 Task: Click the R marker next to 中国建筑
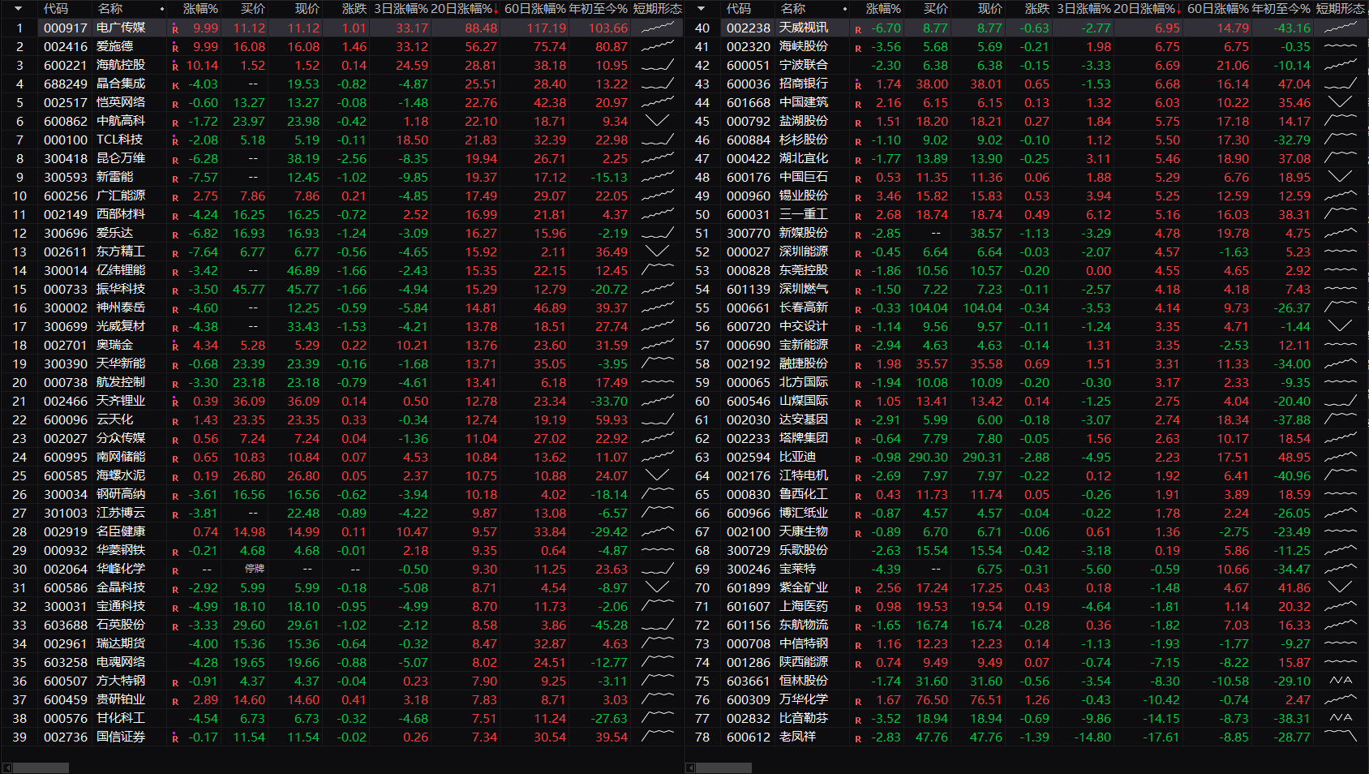pyautogui.click(x=858, y=104)
